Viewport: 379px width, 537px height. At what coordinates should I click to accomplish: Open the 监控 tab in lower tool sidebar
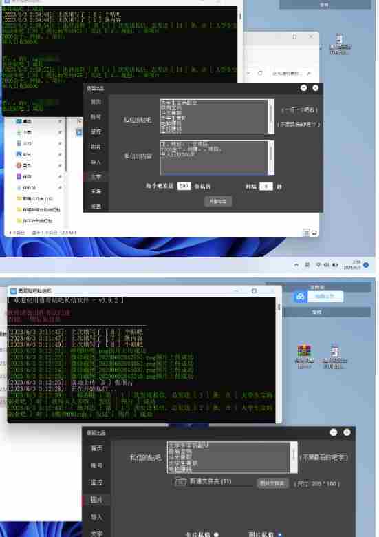tap(96, 482)
